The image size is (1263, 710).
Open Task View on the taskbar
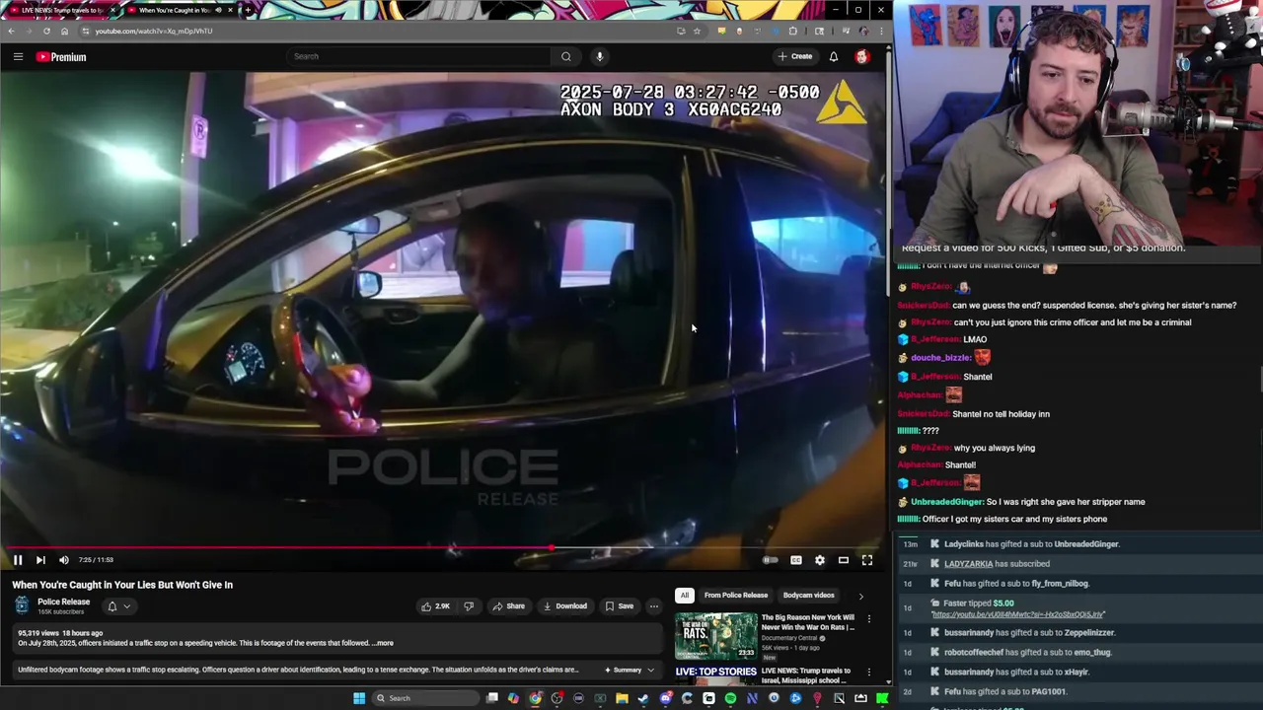(491, 698)
